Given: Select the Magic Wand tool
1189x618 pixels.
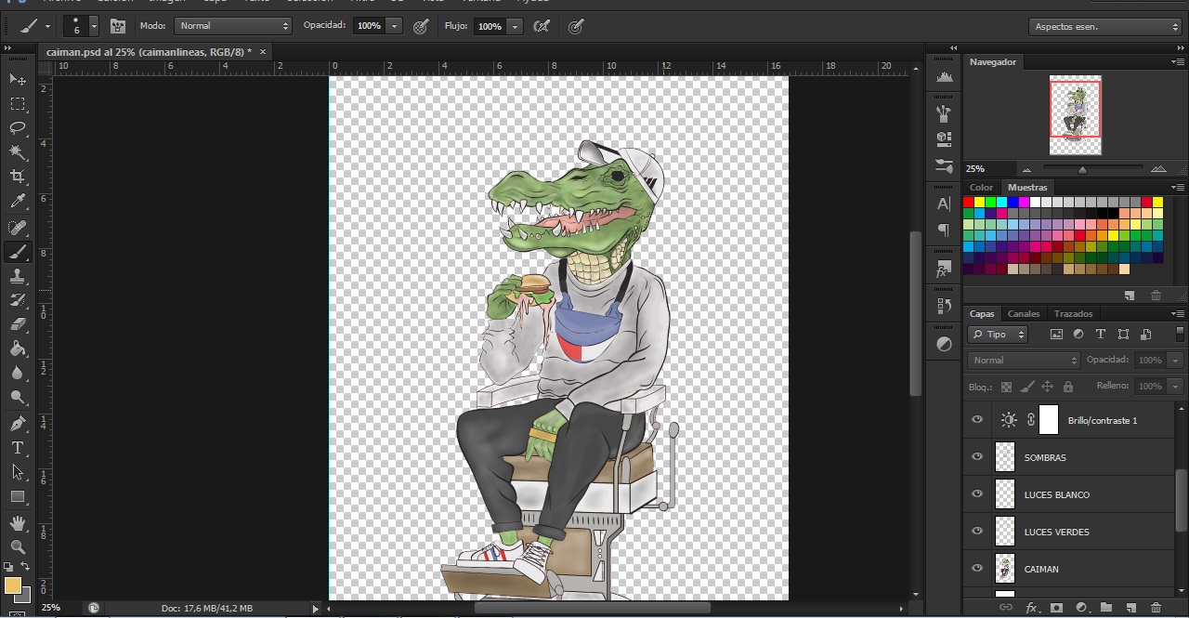Looking at the screenshot, I should (x=17, y=152).
